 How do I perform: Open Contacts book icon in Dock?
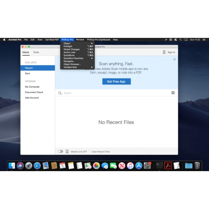[54, 166]
